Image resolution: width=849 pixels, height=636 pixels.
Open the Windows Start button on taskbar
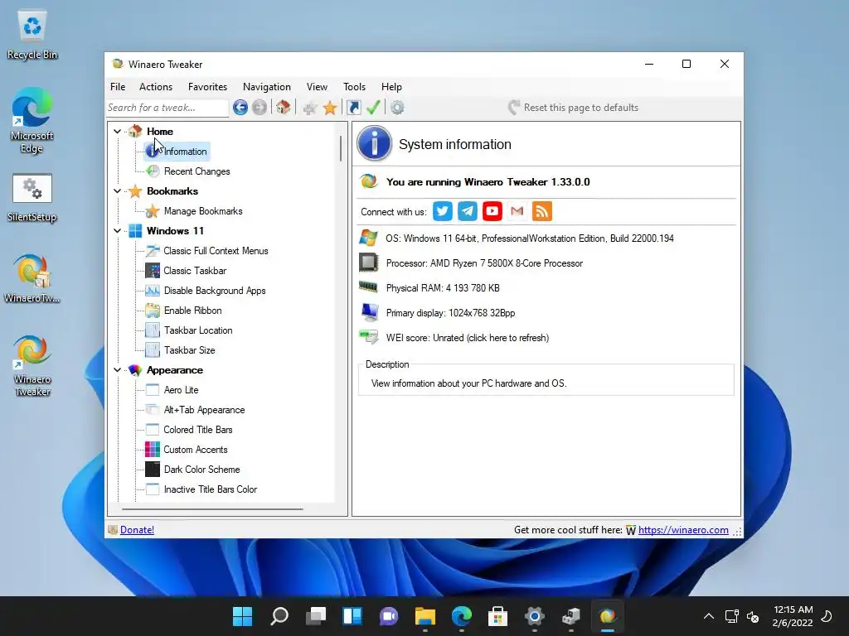[x=243, y=616]
